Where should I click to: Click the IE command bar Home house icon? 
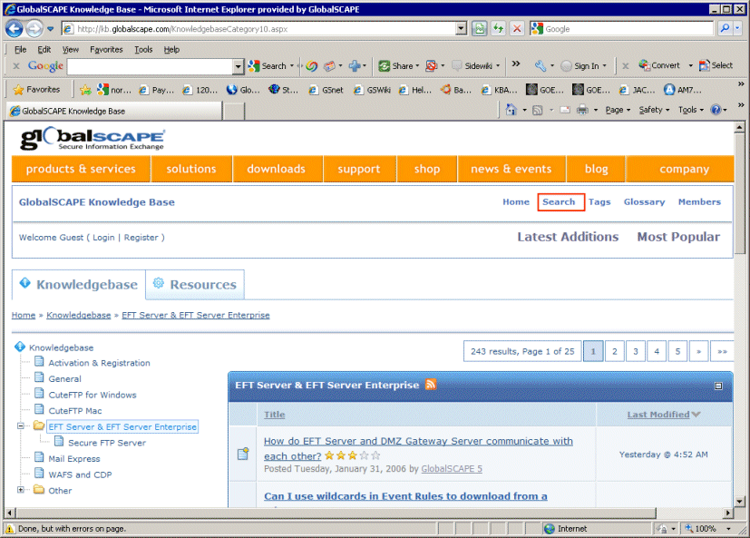click(511, 110)
